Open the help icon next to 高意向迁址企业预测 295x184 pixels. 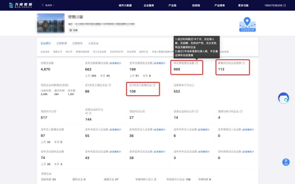coord(244,63)
